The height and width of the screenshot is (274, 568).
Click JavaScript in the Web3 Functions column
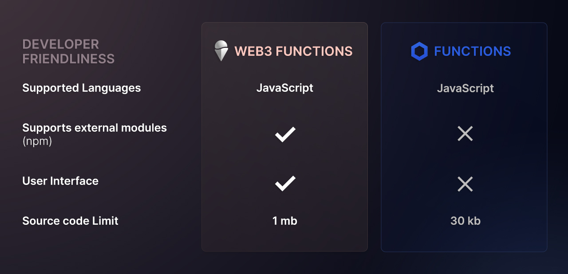[285, 88]
